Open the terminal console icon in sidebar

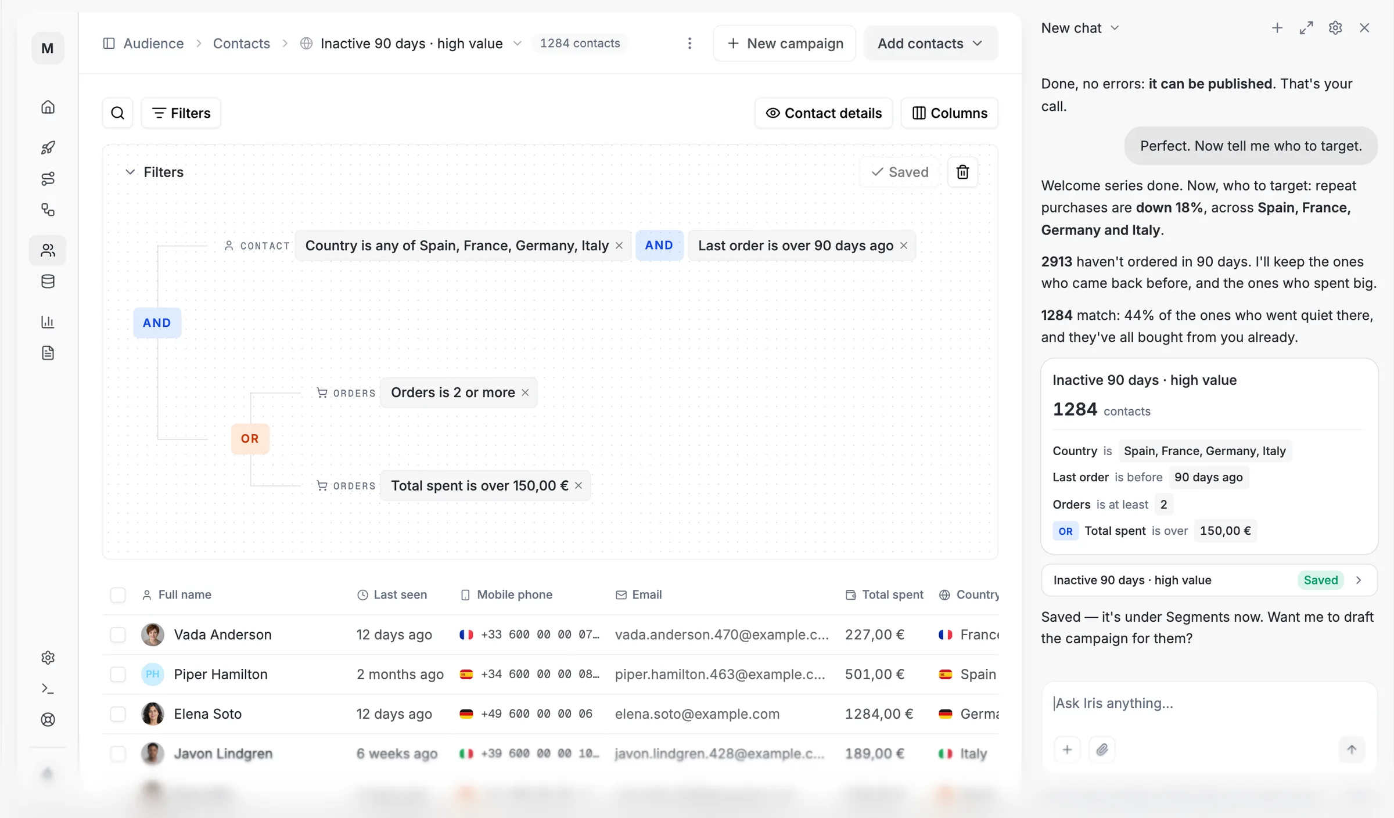(x=48, y=689)
